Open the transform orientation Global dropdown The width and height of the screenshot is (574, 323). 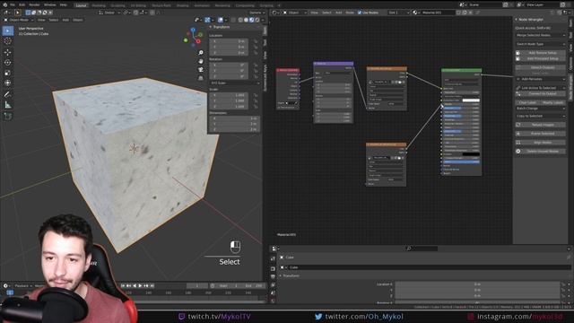tap(109, 13)
